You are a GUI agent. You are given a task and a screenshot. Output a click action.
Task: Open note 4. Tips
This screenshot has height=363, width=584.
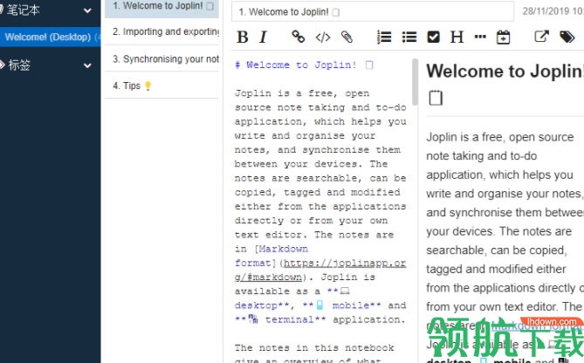(x=161, y=86)
